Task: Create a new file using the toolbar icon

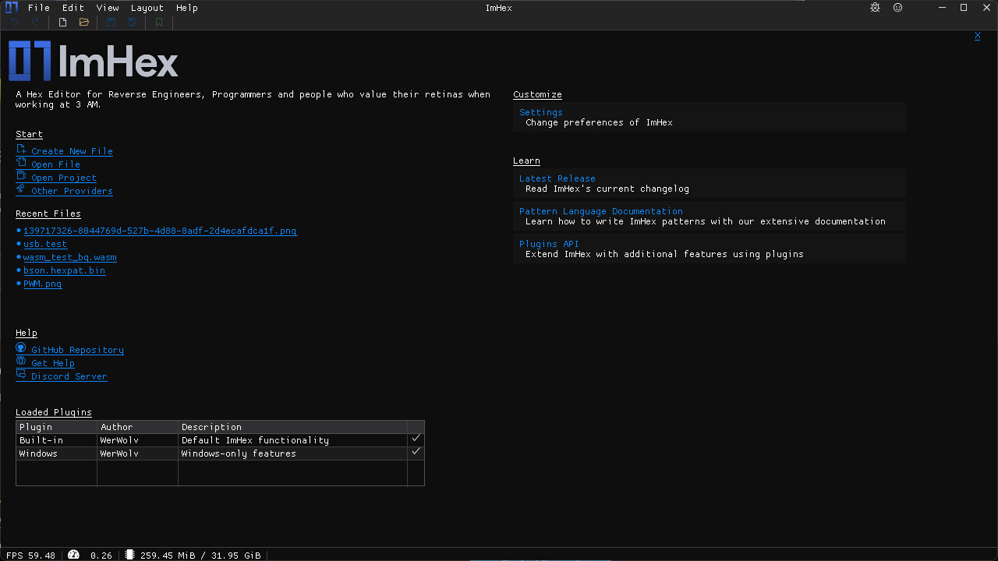Action: 62,22
